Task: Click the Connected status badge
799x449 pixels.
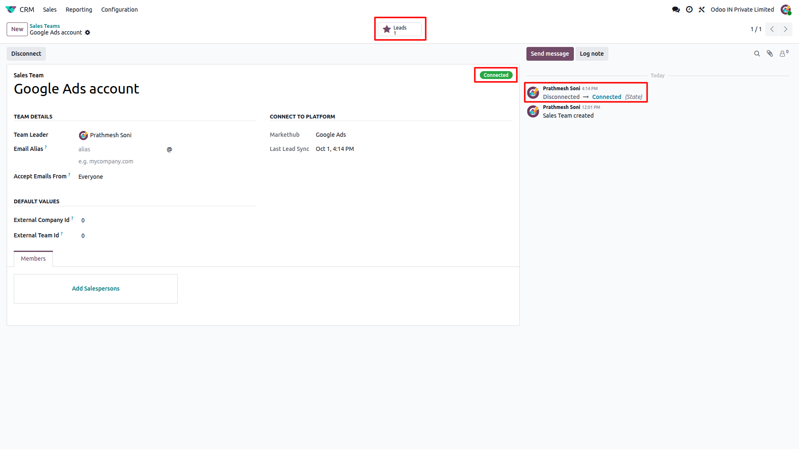Action: click(496, 75)
